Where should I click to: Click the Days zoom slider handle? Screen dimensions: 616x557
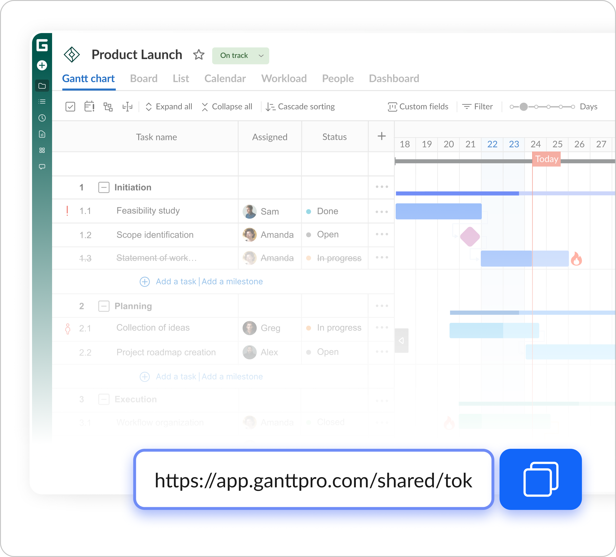coord(523,107)
